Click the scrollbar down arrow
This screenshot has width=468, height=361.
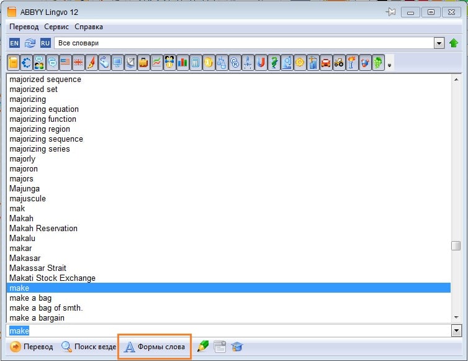(456, 317)
